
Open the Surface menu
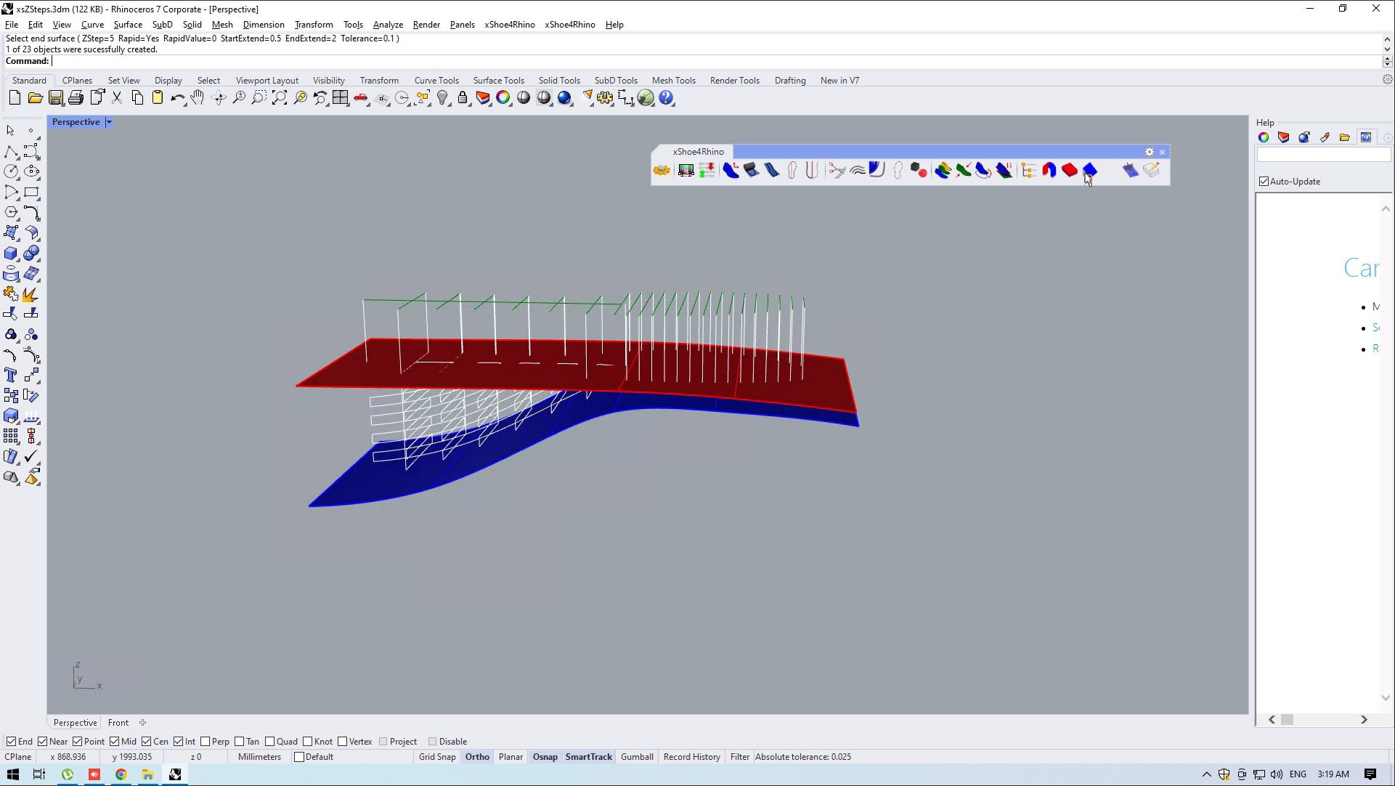click(128, 24)
